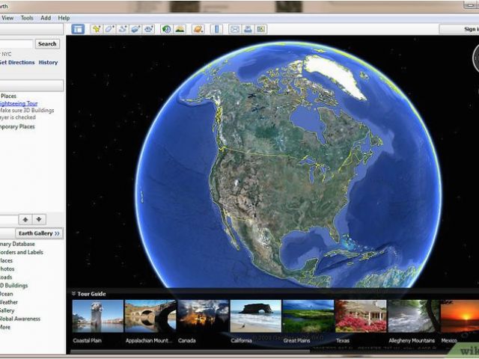Click the Print icon in toolbar
The height and width of the screenshot is (359, 479).
click(248, 29)
